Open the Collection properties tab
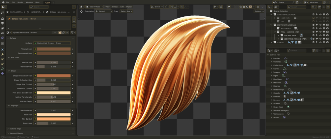331x139 pixels. coord(3,44)
